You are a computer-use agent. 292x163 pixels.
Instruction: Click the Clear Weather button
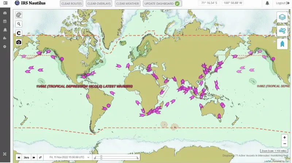tap(127, 4)
